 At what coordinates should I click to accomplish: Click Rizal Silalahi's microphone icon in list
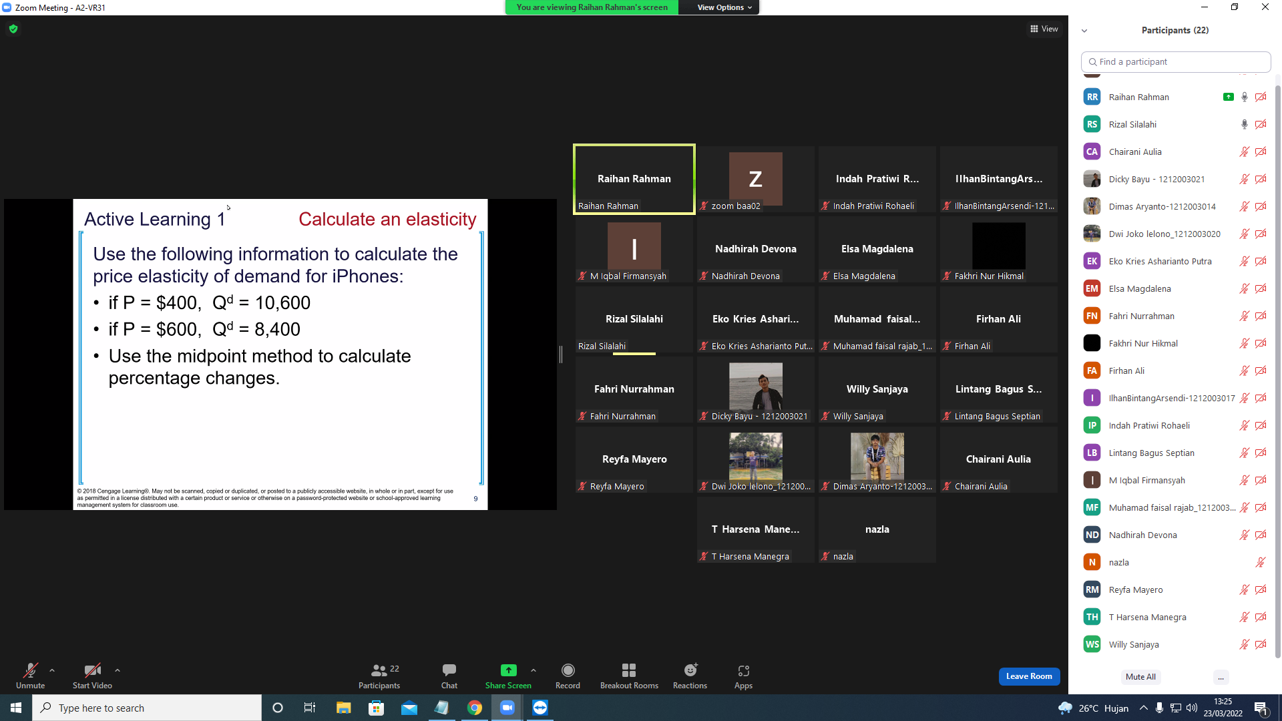[x=1245, y=124]
